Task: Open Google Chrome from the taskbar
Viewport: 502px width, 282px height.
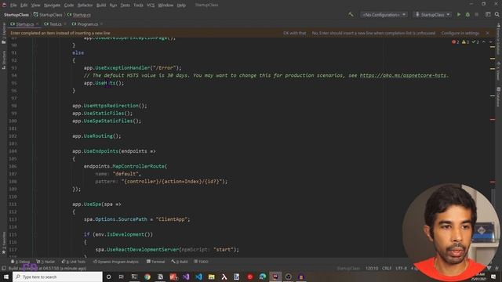Action: point(147,277)
